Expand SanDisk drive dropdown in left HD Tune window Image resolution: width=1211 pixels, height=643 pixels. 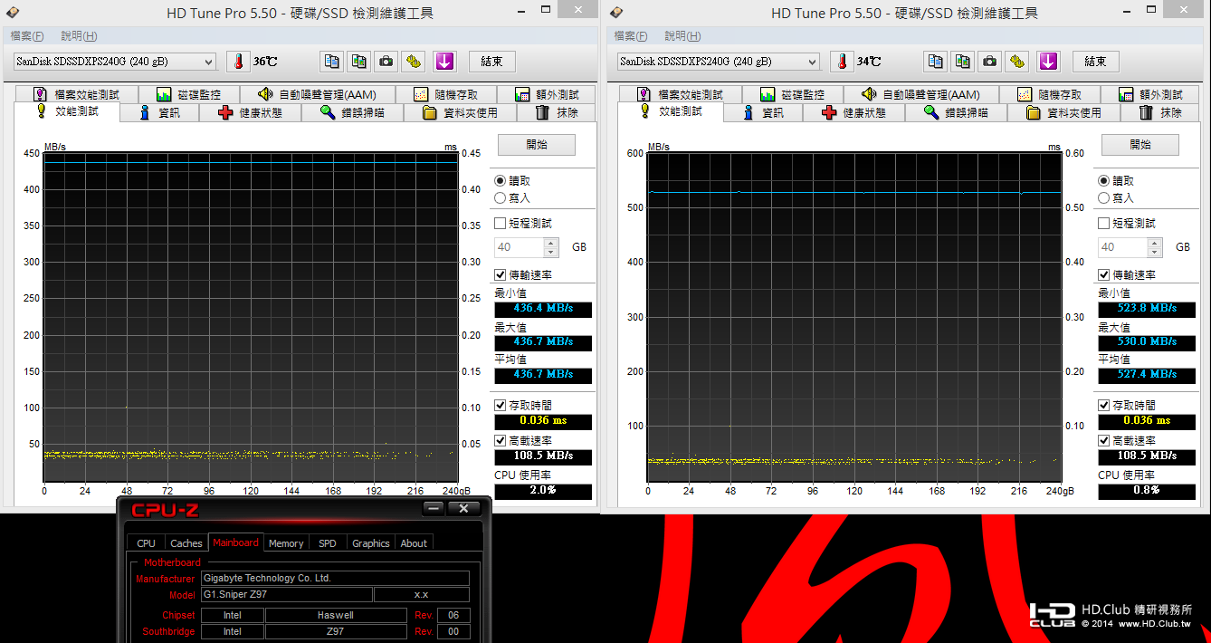[209, 62]
